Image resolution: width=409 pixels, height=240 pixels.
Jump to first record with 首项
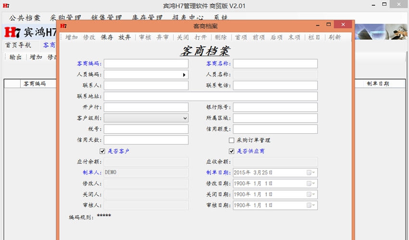pyautogui.click(x=241, y=38)
